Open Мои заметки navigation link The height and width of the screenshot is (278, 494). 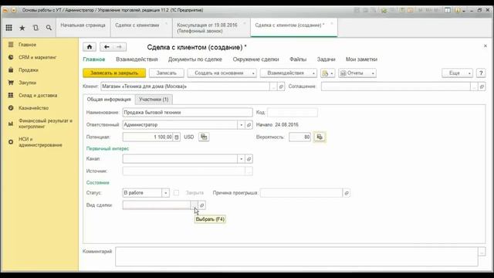(x=361, y=59)
